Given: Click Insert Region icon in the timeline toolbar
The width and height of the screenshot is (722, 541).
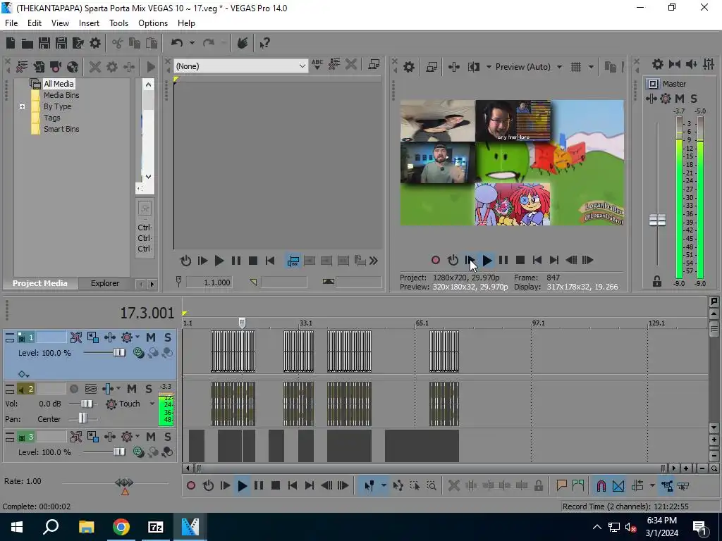Looking at the screenshot, I should click(578, 485).
